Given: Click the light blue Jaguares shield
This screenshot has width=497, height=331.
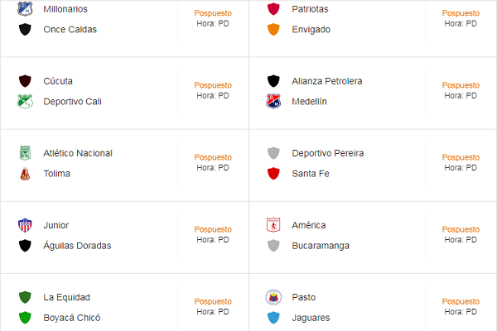Looking at the screenshot, I should [273, 318].
